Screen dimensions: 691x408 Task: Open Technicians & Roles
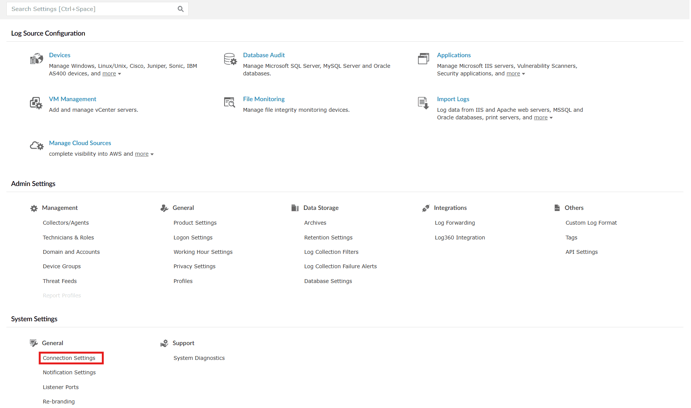(x=68, y=238)
